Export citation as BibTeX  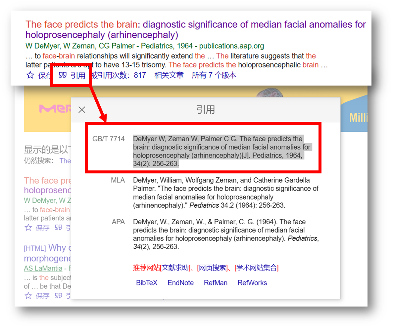tap(147, 283)
